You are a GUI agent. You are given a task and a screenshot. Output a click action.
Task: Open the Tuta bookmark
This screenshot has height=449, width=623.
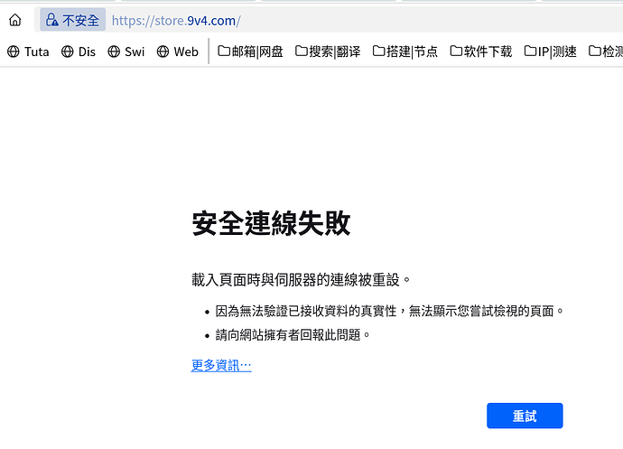click(x=28, y=51)
